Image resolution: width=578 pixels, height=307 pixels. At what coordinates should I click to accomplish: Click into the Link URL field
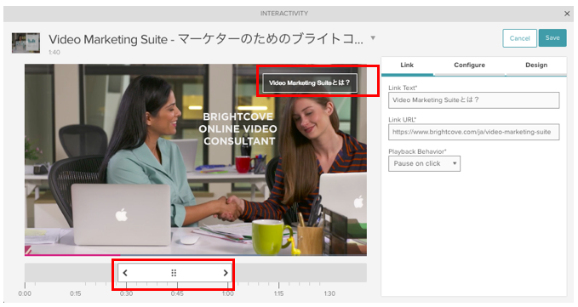(x=473, y=132)
